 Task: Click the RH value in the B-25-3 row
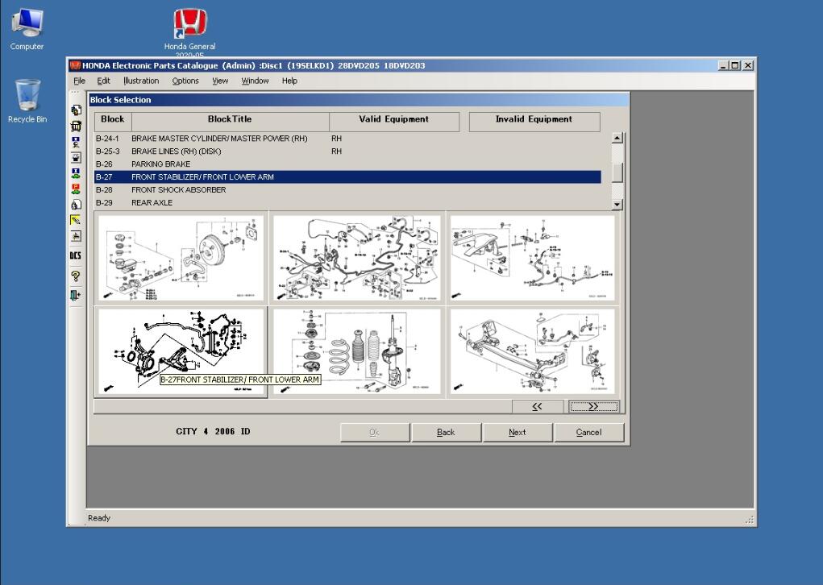336,151
